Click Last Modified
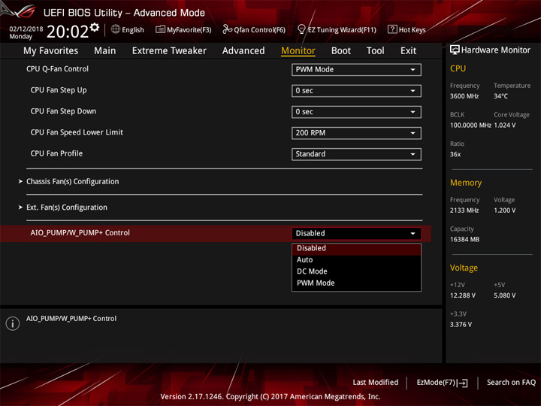 pos(376,383)
